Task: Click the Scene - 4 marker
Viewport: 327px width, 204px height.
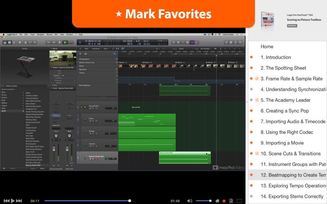Action: click(x=180, y=62)
